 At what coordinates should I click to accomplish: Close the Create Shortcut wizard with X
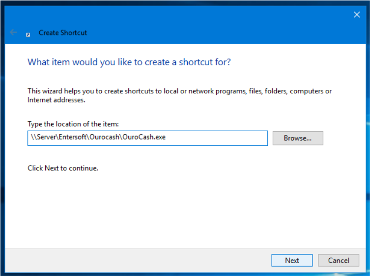click(357, 15)
